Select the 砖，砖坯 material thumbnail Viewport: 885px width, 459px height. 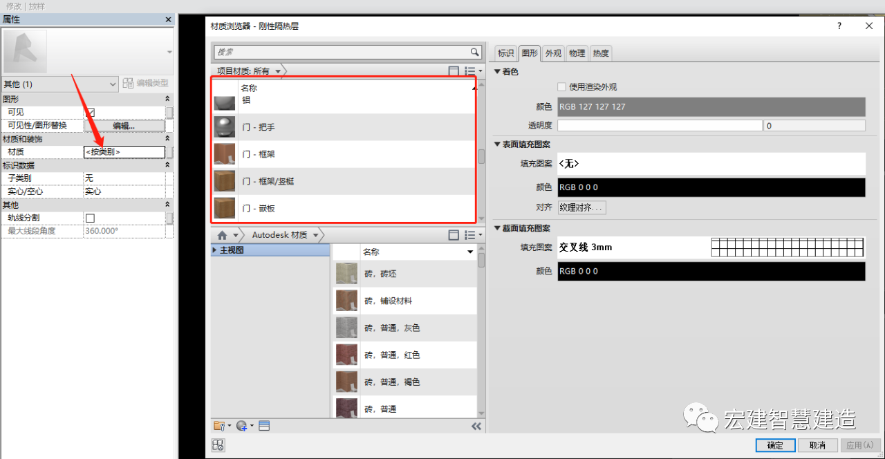pos(346,274)
